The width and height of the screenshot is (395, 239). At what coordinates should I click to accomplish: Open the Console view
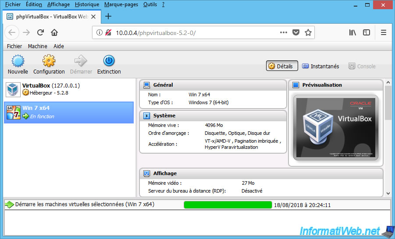pyautogui.click(x=362, y=66)
